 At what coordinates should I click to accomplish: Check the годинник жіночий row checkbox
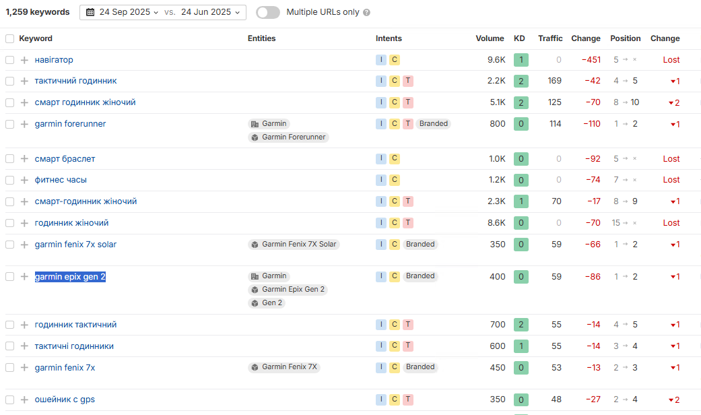[x=10, y=223]
